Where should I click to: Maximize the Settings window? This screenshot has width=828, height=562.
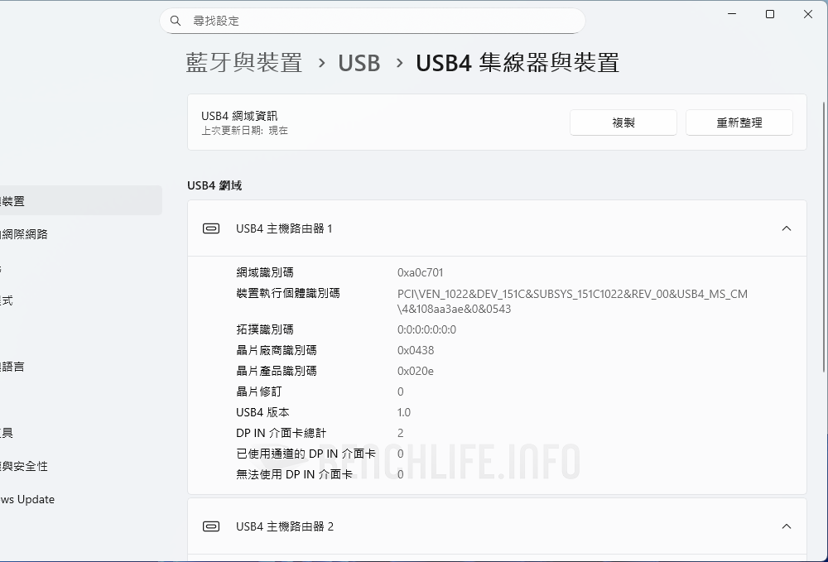[770, 14]
